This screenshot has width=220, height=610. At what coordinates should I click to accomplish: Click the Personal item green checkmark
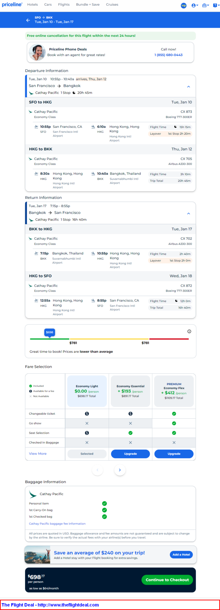(104, 504)
